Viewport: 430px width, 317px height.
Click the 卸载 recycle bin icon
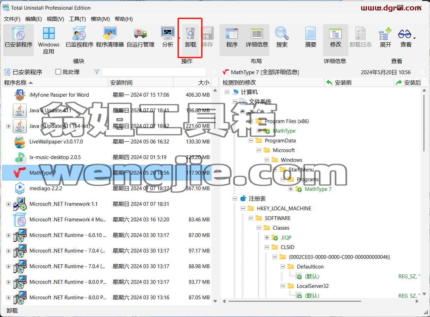click(190, 33)
